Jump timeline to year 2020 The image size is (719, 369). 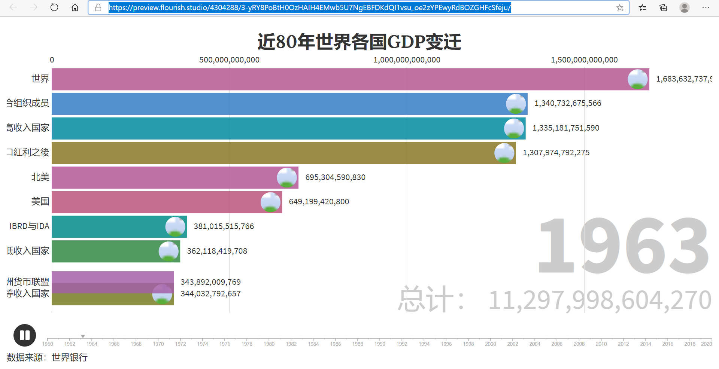pyautogui.click(x=707, y=344)
